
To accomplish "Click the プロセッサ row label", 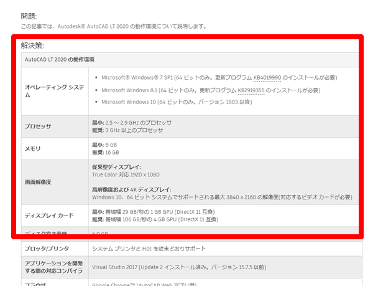I will coord(38,126).
